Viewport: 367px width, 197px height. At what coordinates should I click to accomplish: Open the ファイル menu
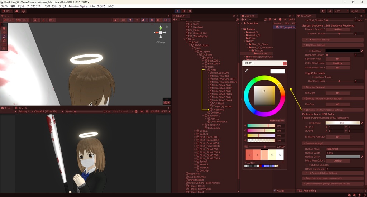point(4,6)
